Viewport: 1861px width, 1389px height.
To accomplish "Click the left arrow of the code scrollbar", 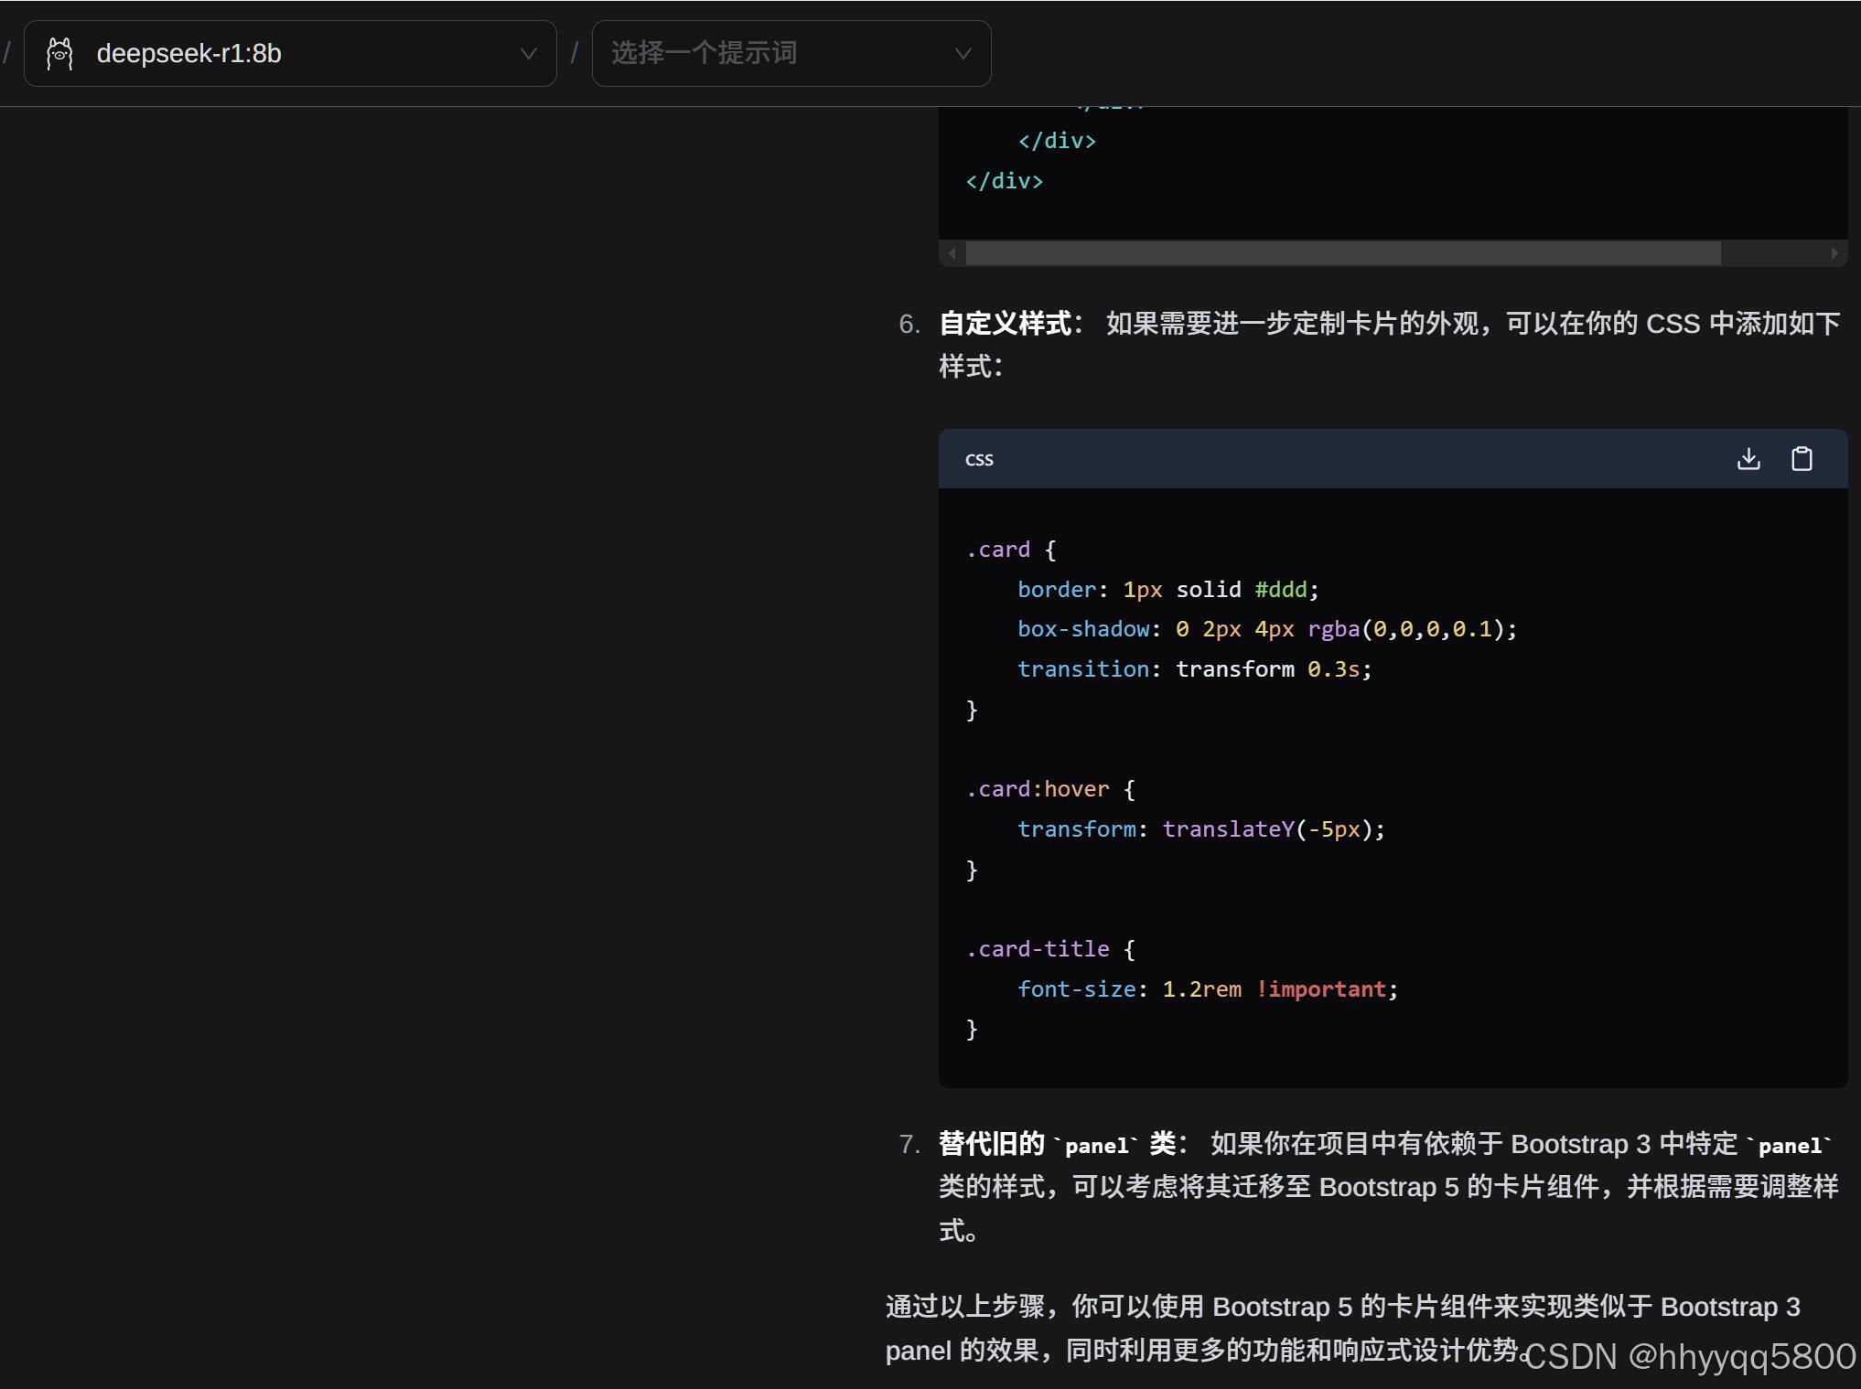I will pos(952,253).
